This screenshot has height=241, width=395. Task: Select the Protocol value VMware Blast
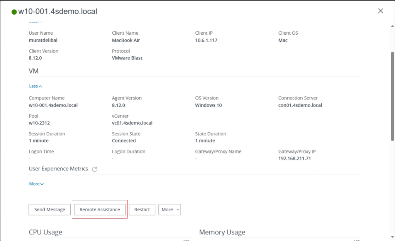point(127,58)
